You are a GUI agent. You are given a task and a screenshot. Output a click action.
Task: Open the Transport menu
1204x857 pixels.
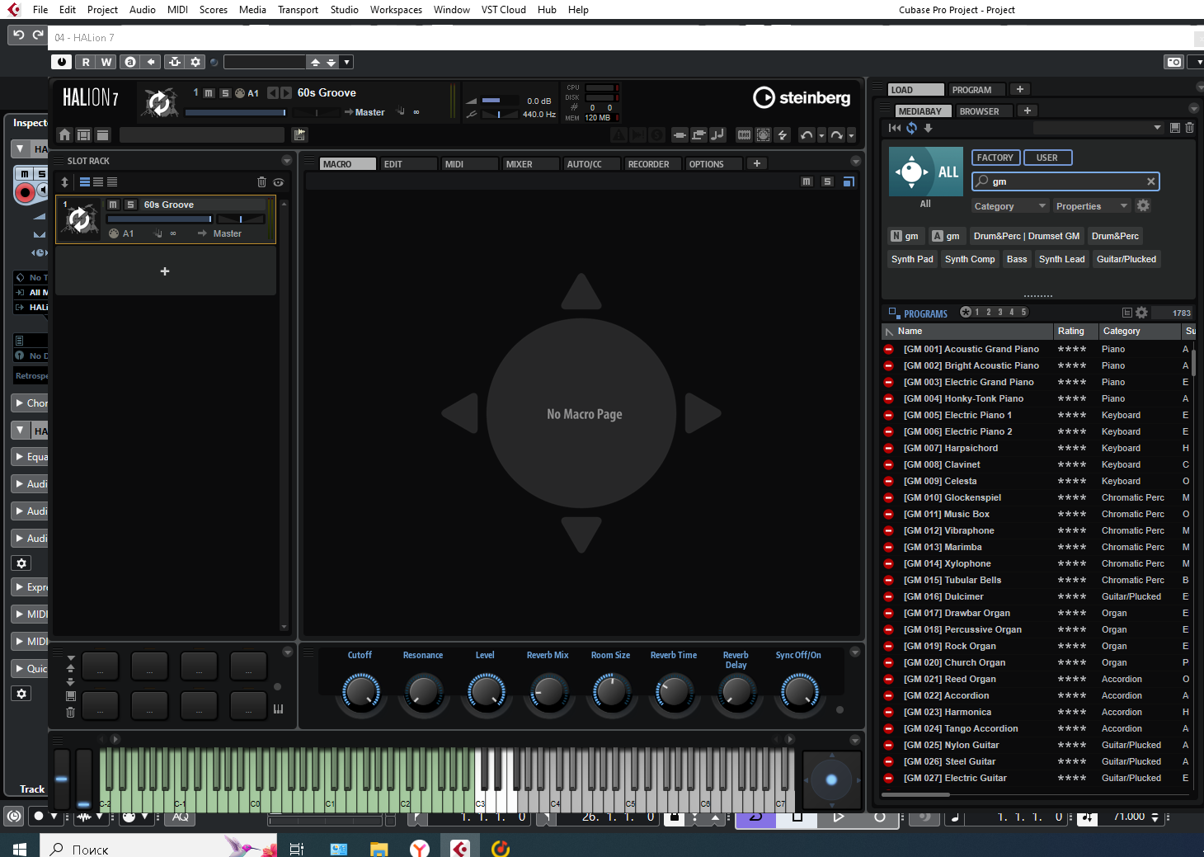(x=298, y=10)
